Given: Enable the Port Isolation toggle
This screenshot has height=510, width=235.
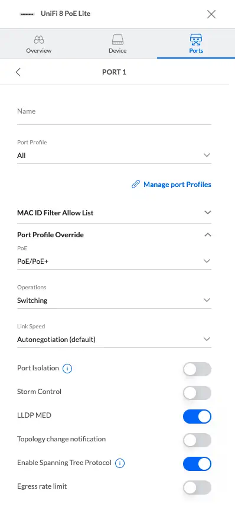Looking at the screenshot, I should coord(197,370).
